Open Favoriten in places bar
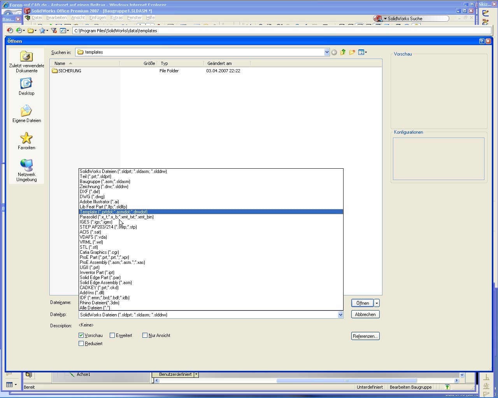This screenshot has width=498, height=398. pos(26,141)
